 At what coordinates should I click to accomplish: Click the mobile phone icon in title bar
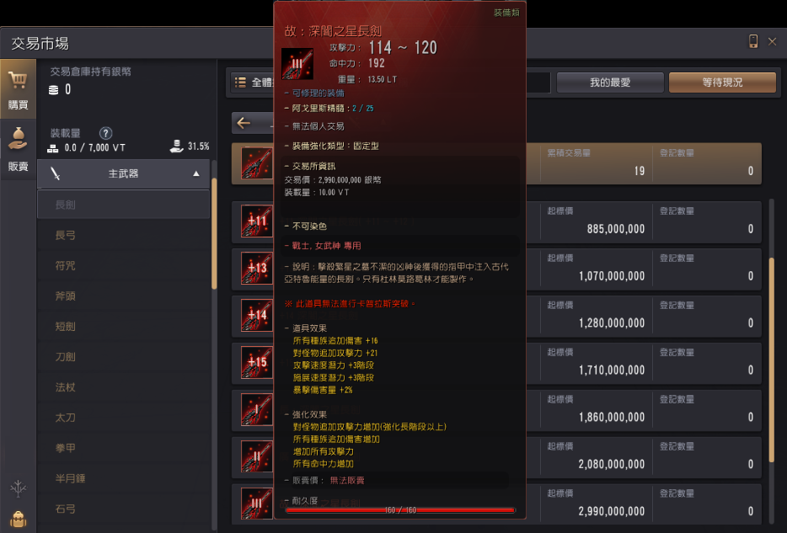click(x=752, y=41)
